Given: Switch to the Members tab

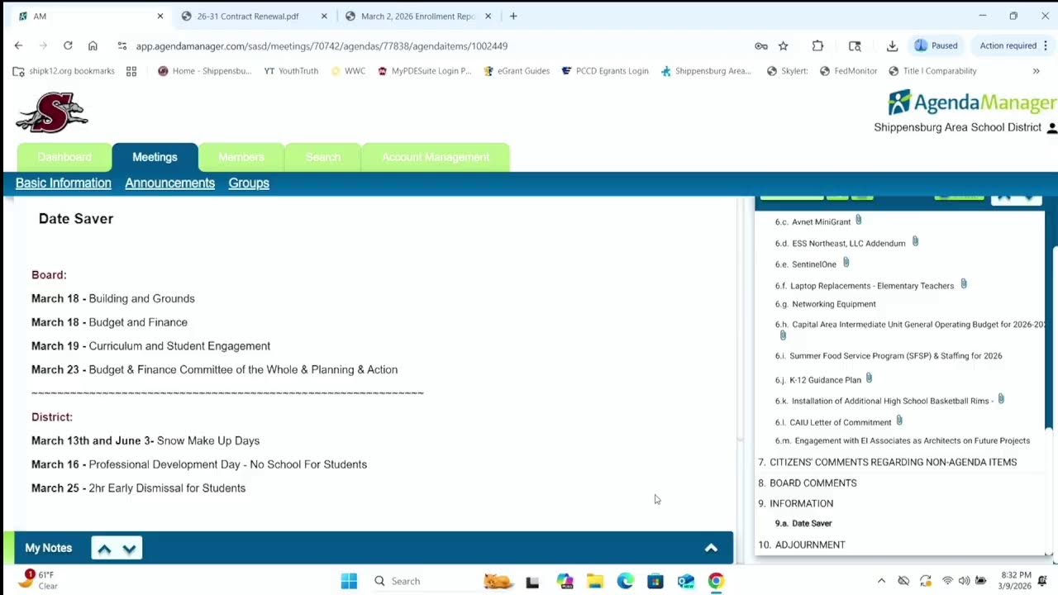Looking at the screenshot, I should 241,157.
